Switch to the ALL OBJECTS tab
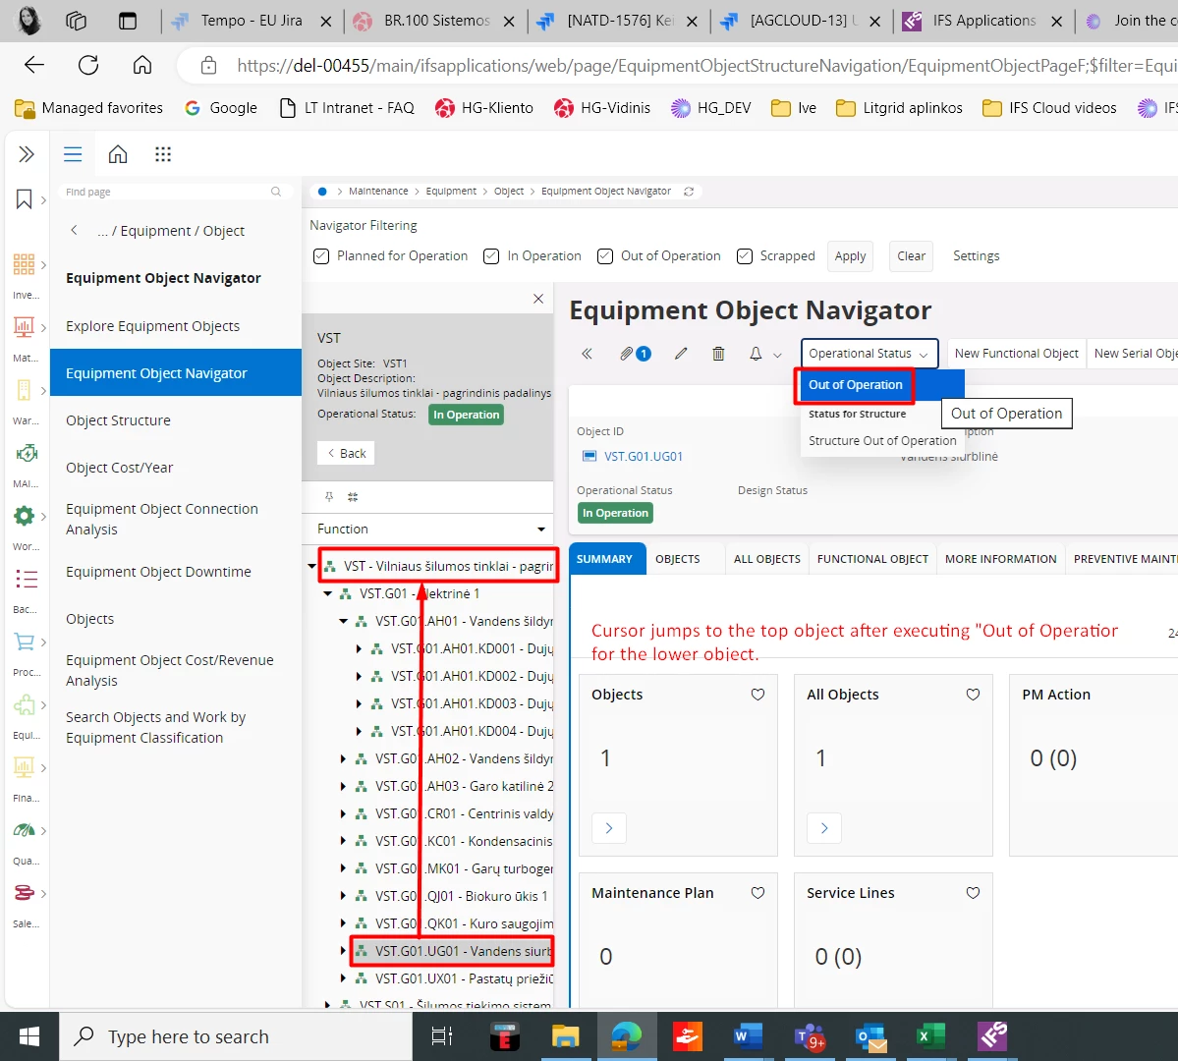 tap(766, 559)
